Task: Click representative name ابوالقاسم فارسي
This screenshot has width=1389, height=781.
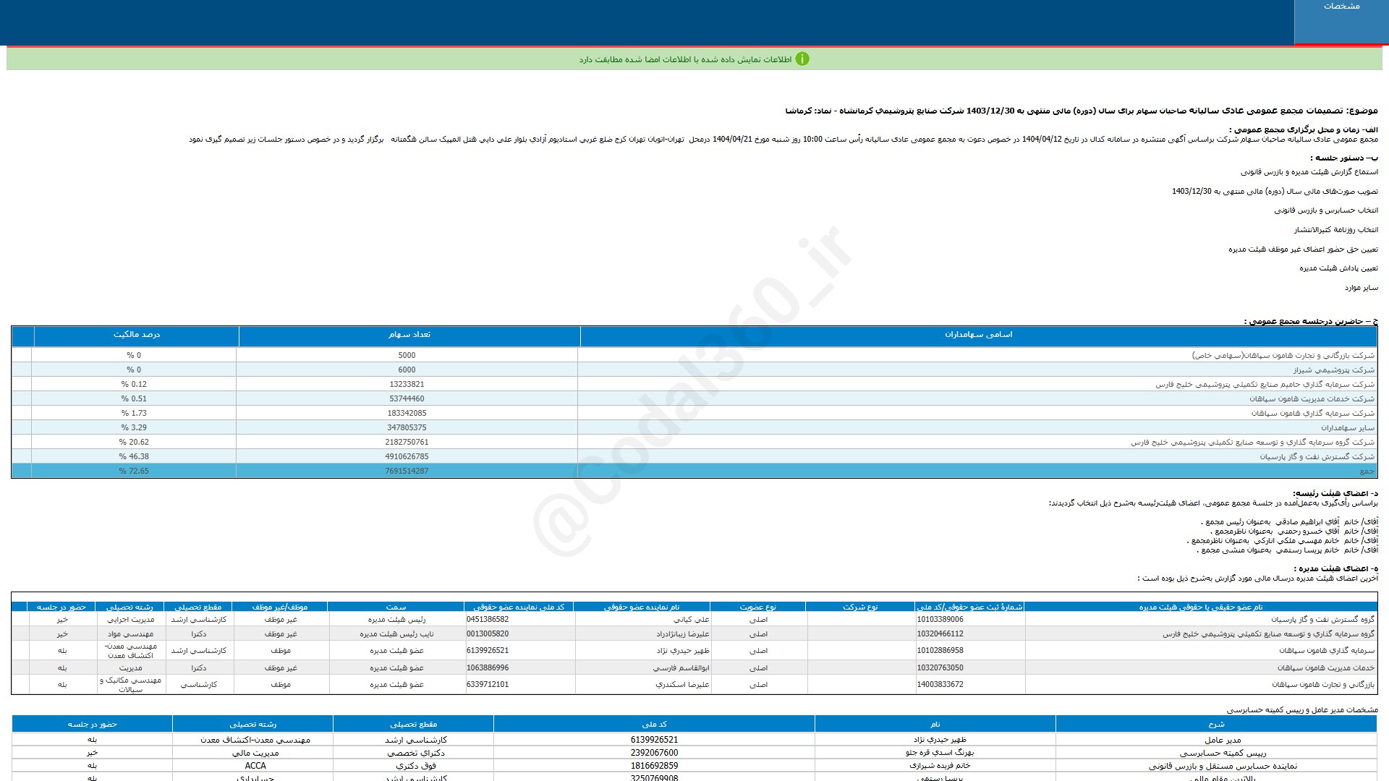Action: click(681, 667)
